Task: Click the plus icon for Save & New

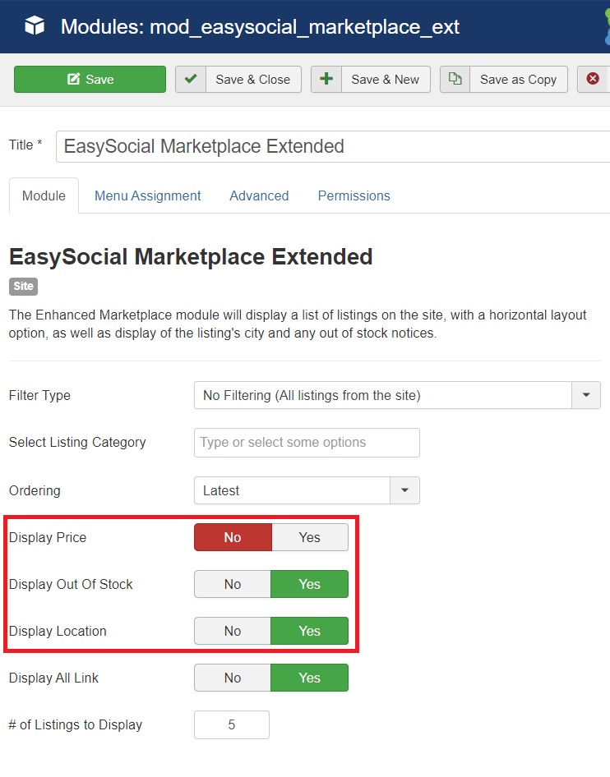Action: click(x=326, y=80)
